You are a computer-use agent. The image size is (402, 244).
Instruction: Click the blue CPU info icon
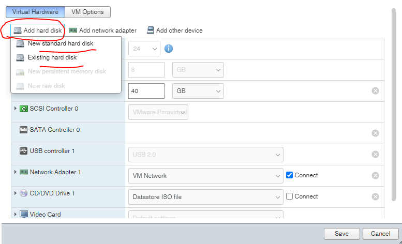(169, 49)
